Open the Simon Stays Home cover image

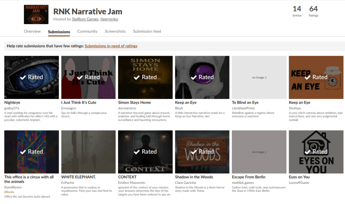(145, 77)
